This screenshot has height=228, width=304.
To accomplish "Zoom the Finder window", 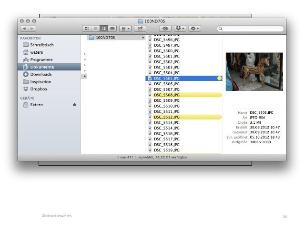I will (x=34, y=21).
